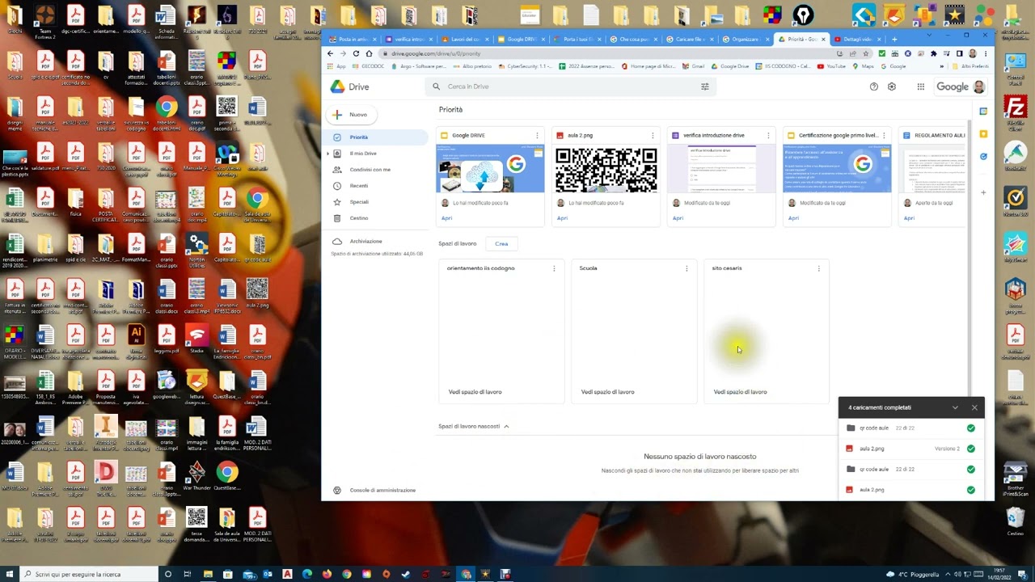1035x582 pixels.
Task: Open options menu of Google DRIVE card
Action: tap(537, 136)
